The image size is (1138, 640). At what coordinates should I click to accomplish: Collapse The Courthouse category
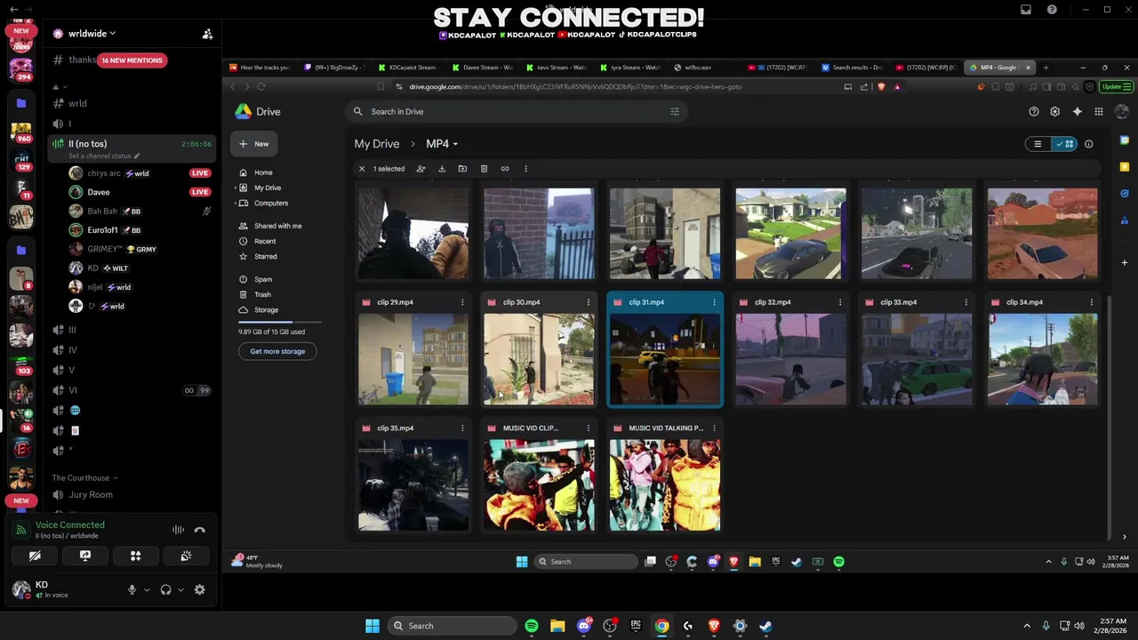tap(84, 478)
